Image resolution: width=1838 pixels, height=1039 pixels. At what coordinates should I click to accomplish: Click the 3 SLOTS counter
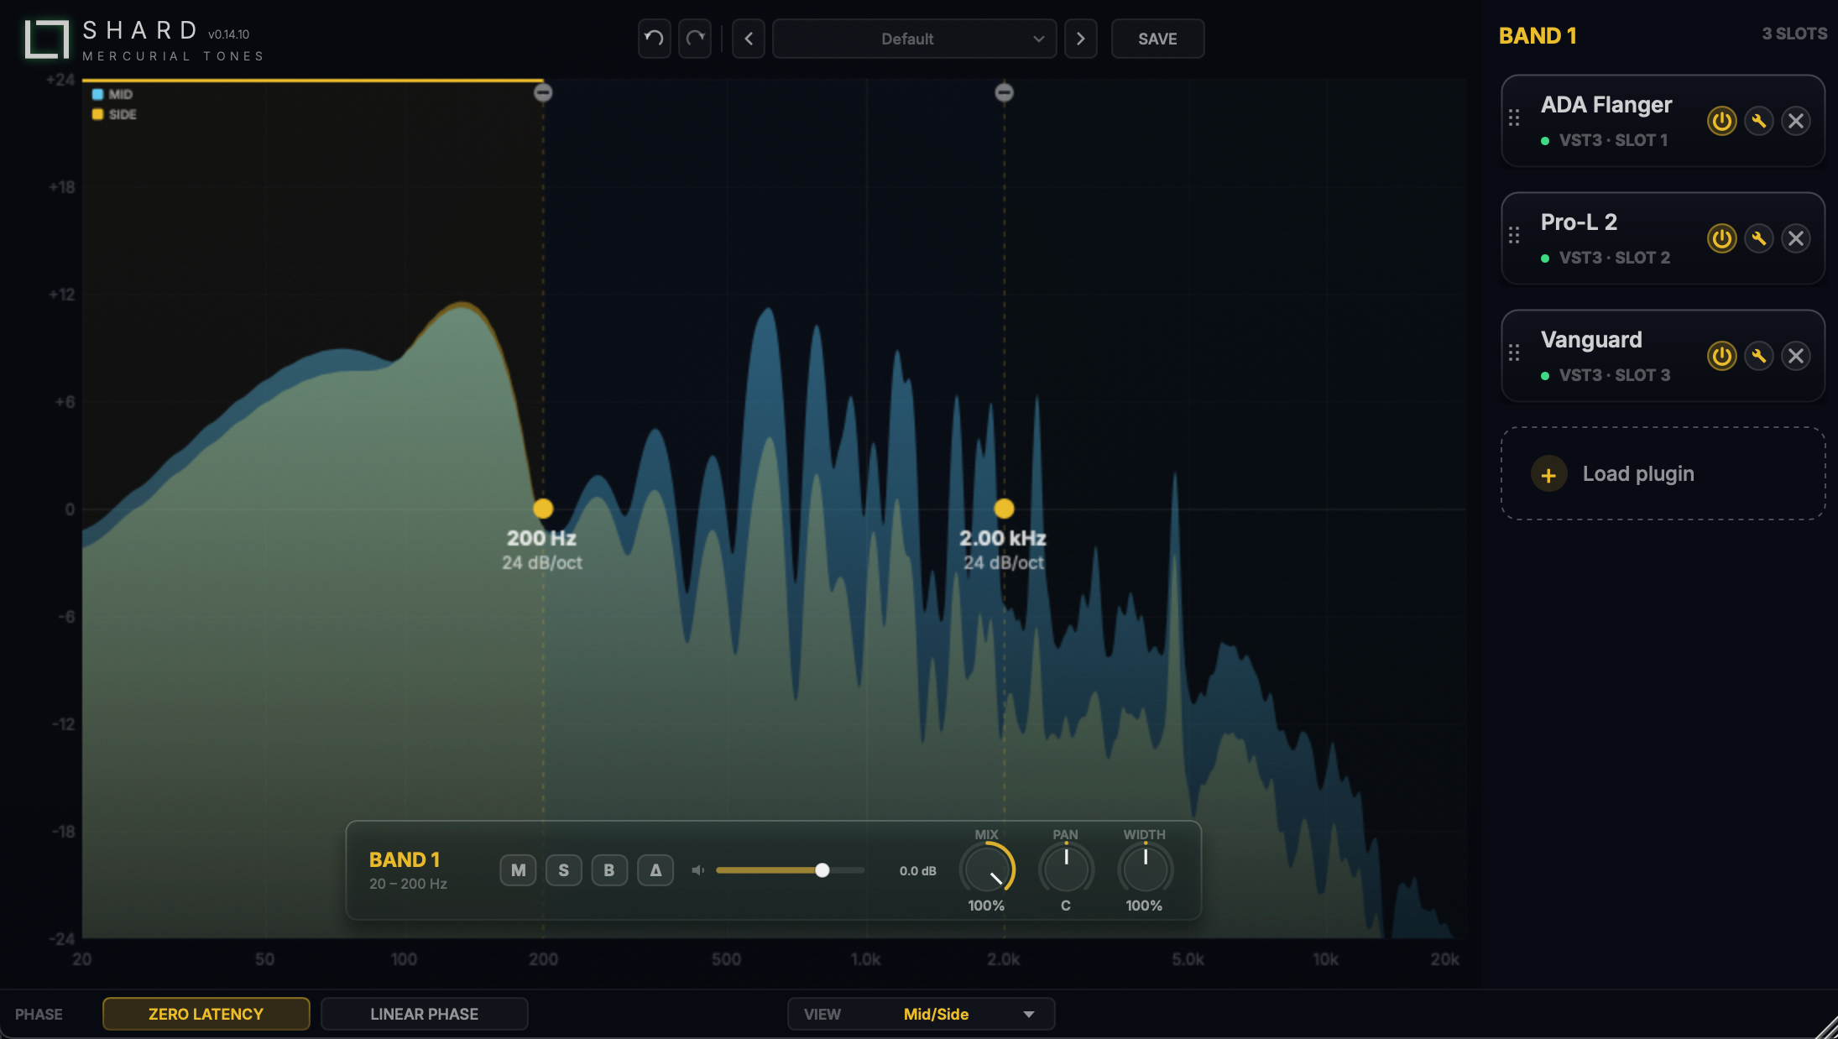tap(1794, 34)
